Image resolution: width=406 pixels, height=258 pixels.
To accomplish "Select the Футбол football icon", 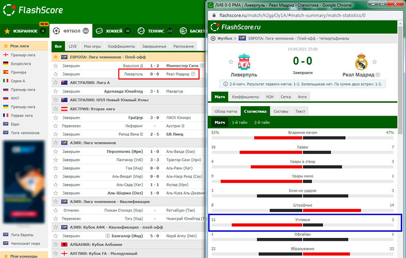I will (x=56, y=31).
